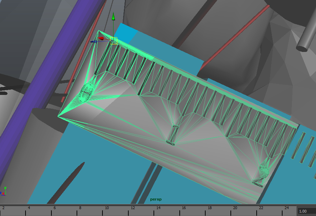Click the current time field showing 1.00
316x216 pixels.
[307, 211]
